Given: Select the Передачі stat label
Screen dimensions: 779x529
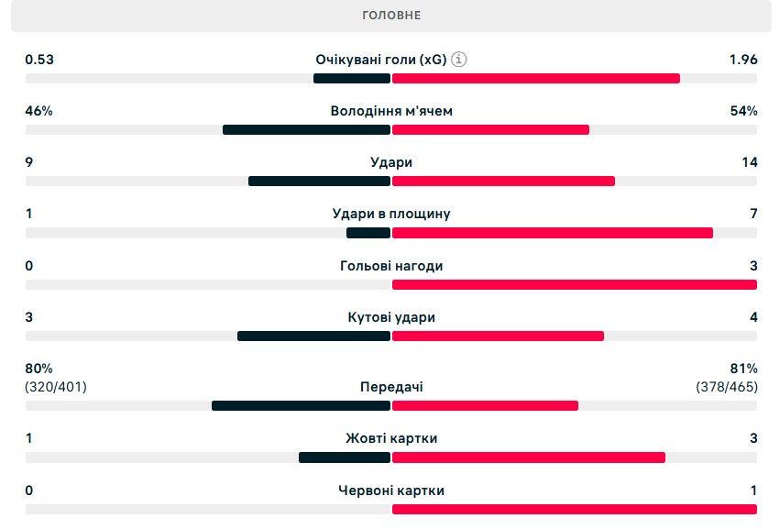Looking at the screenshot, I should (391, 387).
